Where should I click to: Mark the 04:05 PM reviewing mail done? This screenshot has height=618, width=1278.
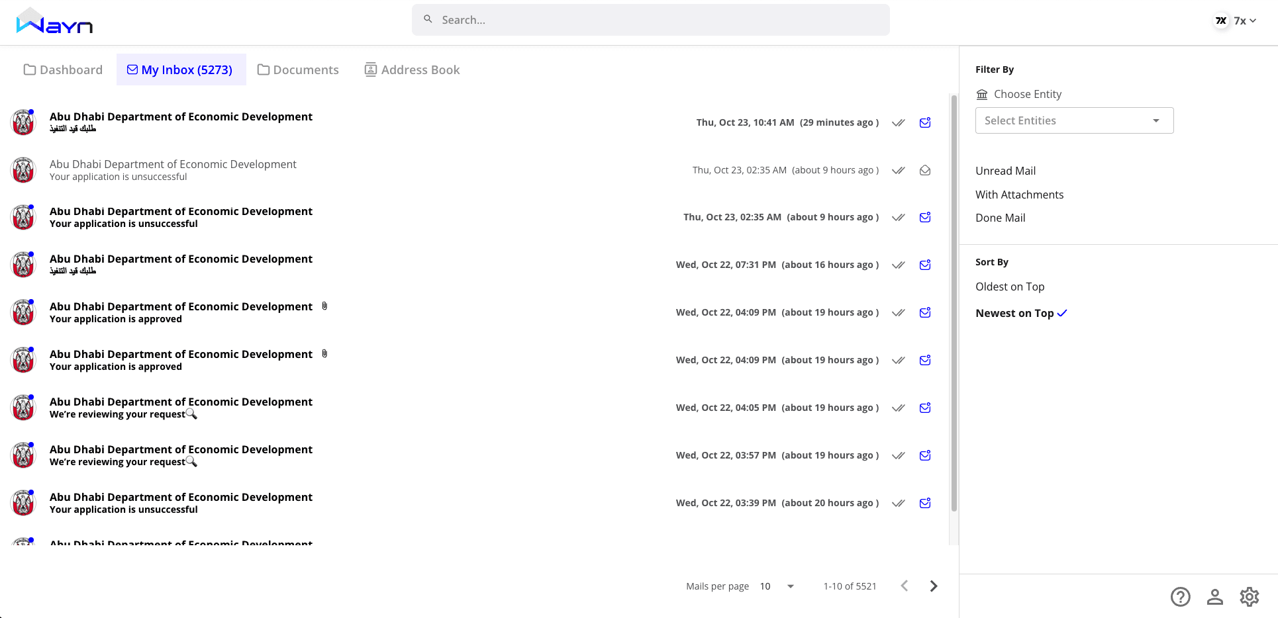[899, 408]
